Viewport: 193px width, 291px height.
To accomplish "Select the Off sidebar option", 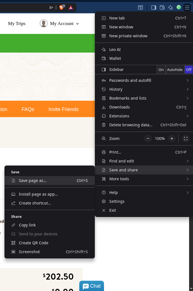I will point(189,70).
